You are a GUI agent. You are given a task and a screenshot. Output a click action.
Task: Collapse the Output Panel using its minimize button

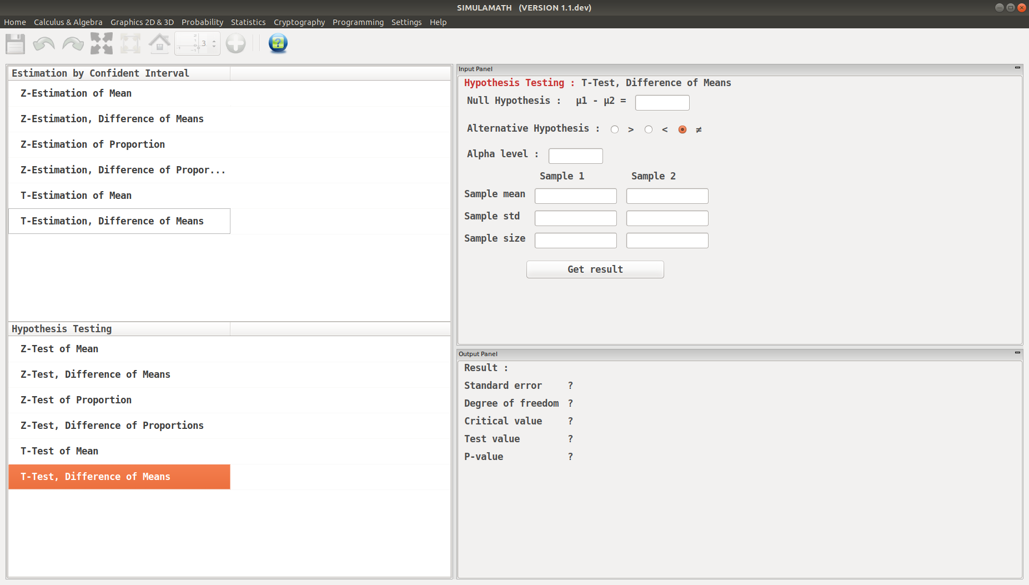coord(1017,353)
